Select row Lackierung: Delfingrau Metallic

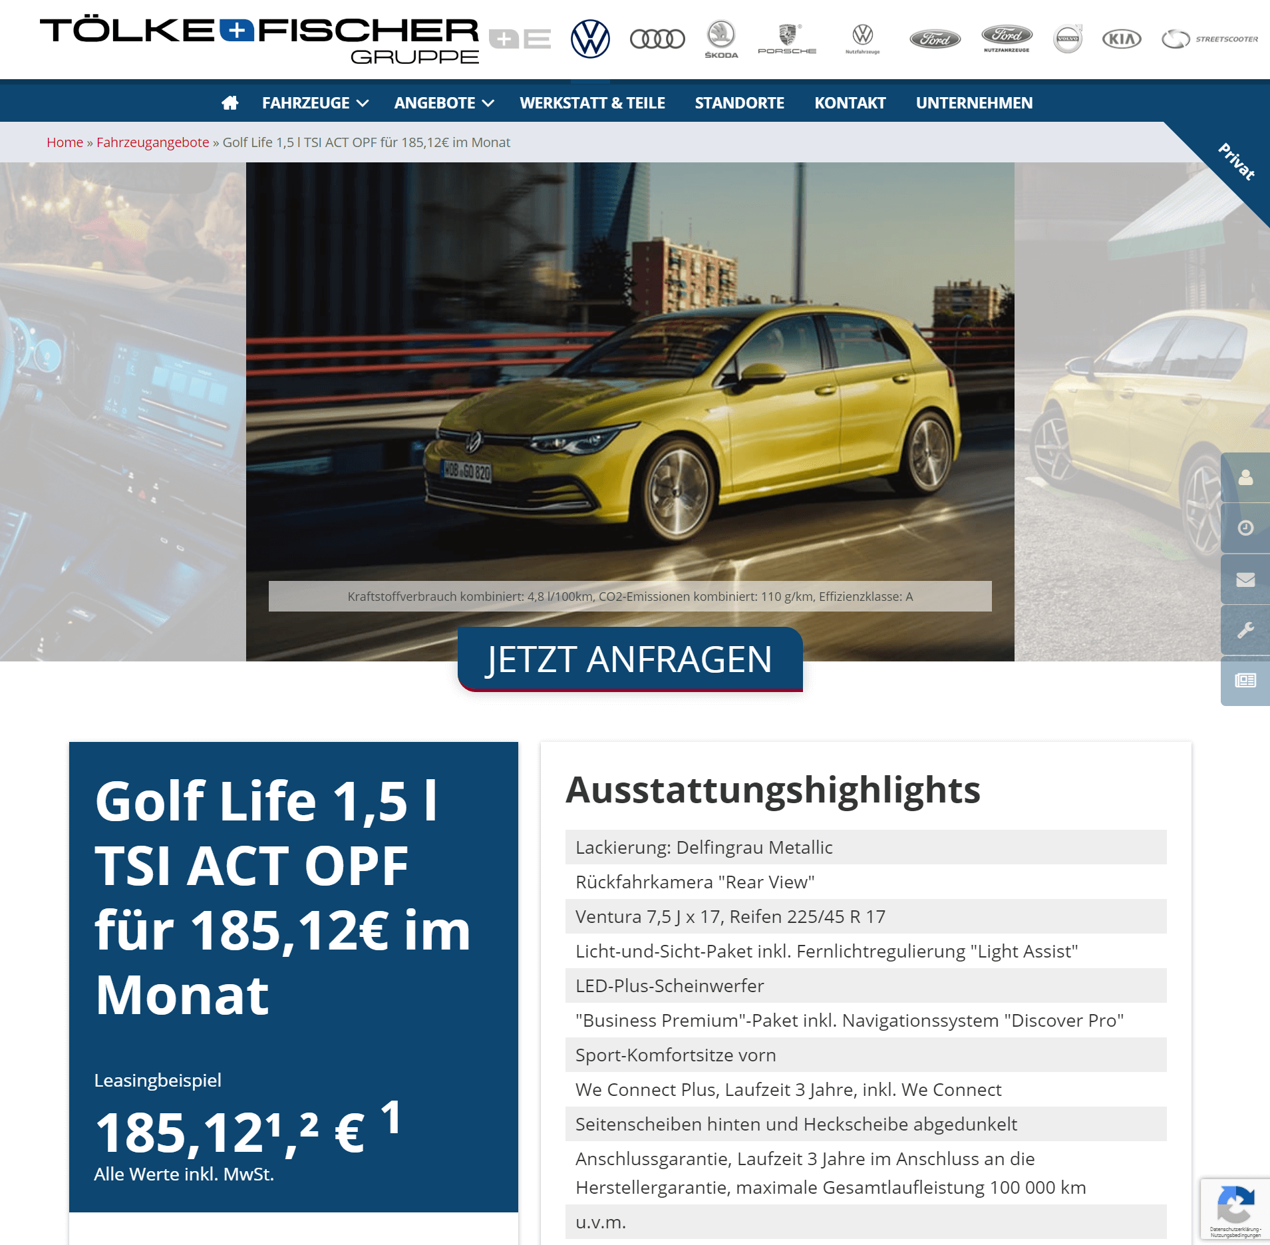pos(866,847)
